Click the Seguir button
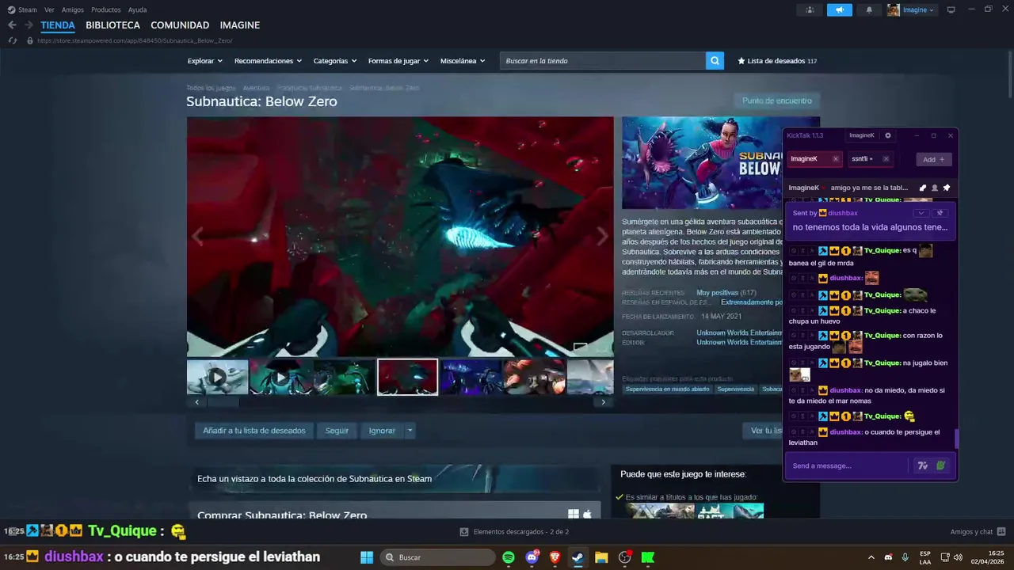The height and width of the screenshot is (570, 1014). pos(337,431)
